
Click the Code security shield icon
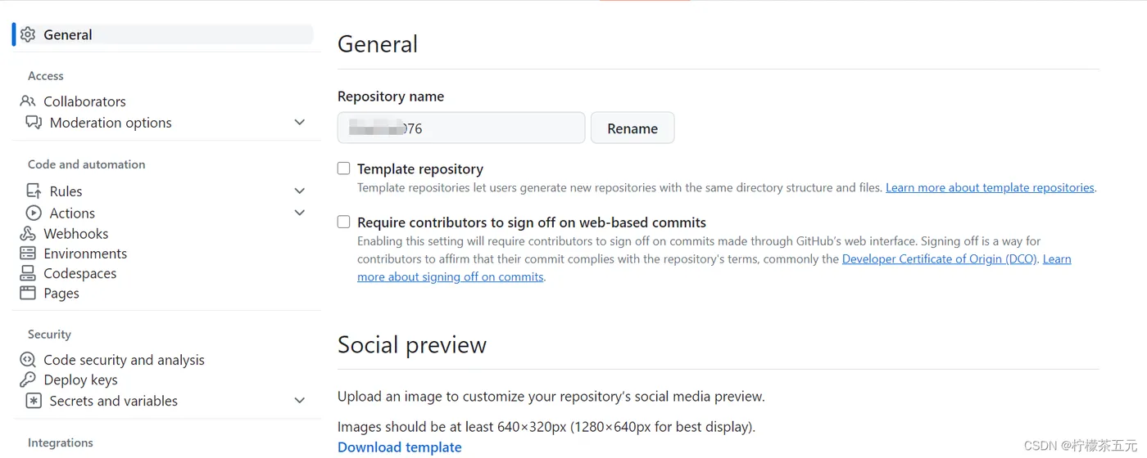(x=28, y=360)
